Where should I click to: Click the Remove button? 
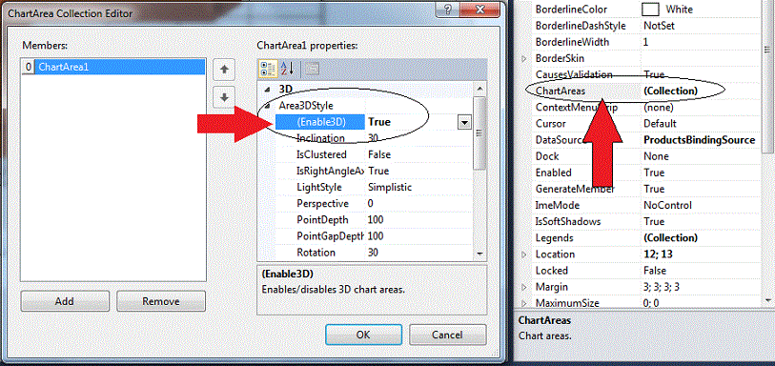(x=161, y=301)
